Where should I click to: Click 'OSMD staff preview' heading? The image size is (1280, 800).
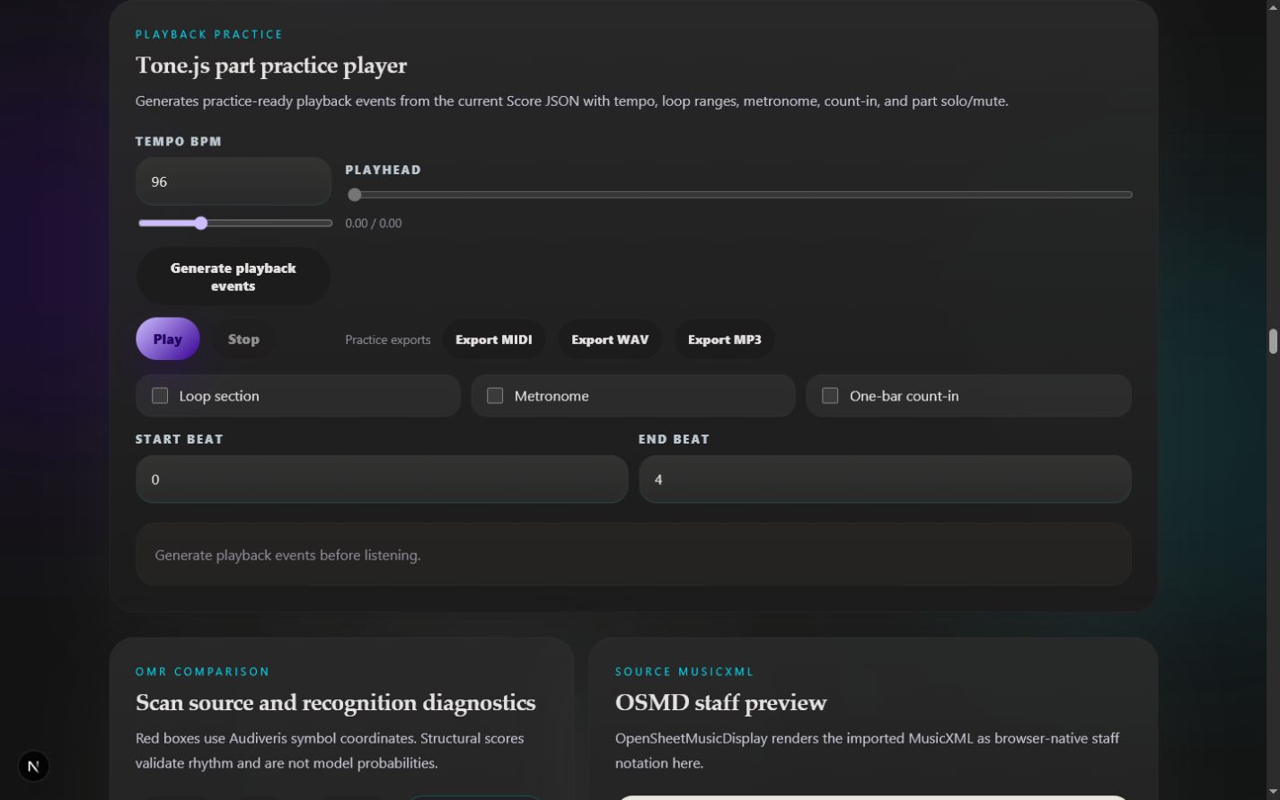point(721,702)
